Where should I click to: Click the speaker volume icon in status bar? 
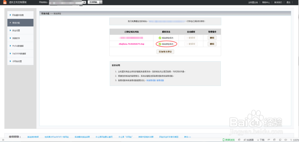[x=286, y=140]
